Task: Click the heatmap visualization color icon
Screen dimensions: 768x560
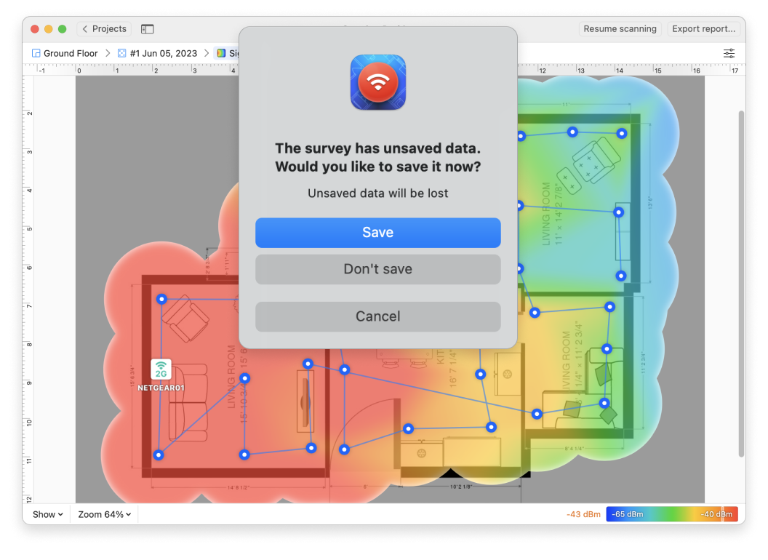Action: (221, 53)
